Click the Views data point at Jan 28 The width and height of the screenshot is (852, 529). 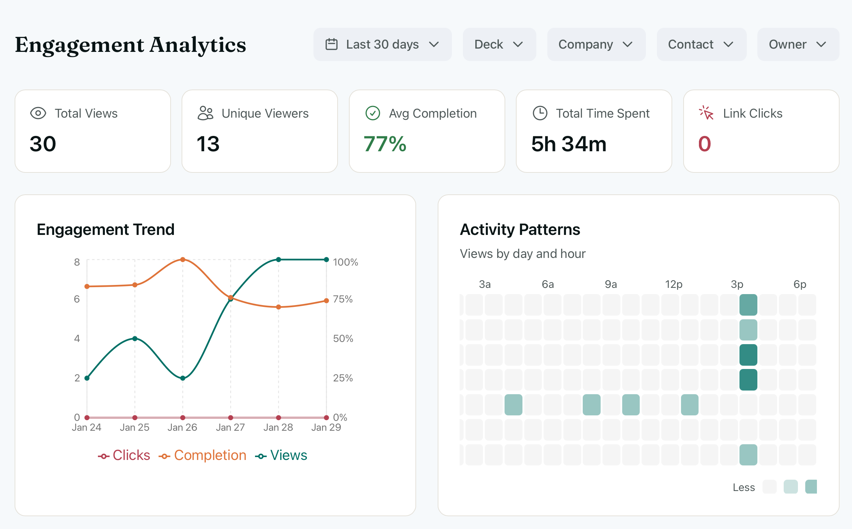pyautogui.click(x=278, y=259)
